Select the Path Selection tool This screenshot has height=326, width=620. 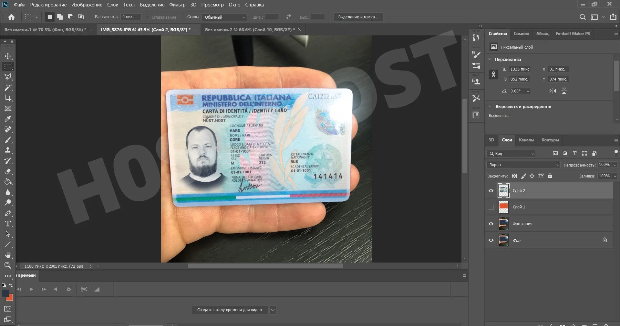point(8,234)
